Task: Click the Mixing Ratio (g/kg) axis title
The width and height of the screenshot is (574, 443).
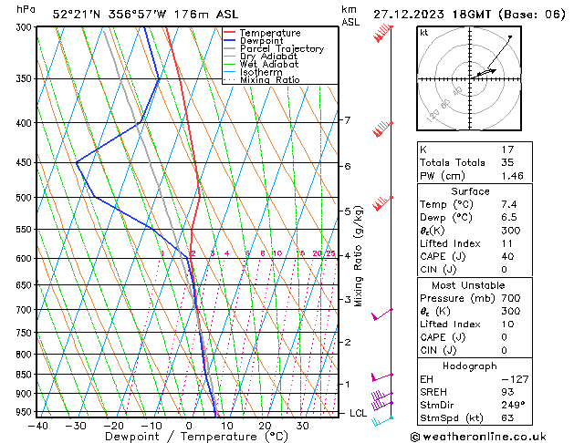Action: [x=358, y=256]
